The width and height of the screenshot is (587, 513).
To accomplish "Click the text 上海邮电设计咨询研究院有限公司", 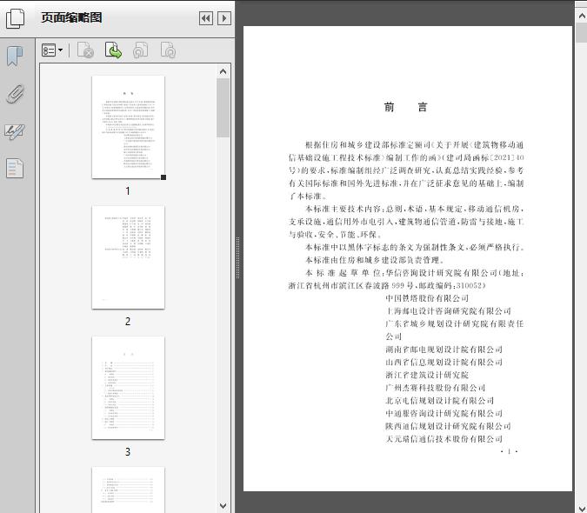I will [448, 311].
